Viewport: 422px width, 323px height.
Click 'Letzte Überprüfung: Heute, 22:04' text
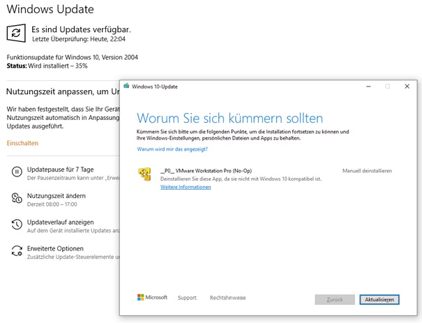click(79, 39)
